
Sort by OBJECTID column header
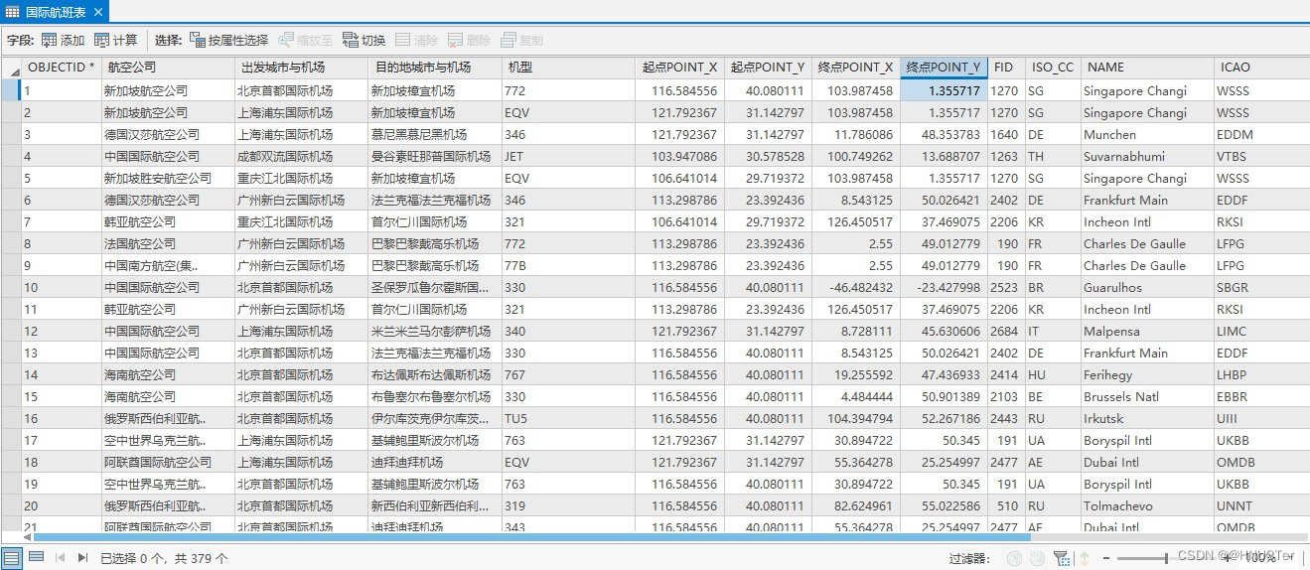(61, 68)
